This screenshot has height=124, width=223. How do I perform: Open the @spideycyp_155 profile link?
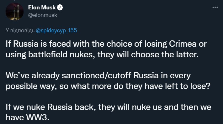[x=56, y=31]
